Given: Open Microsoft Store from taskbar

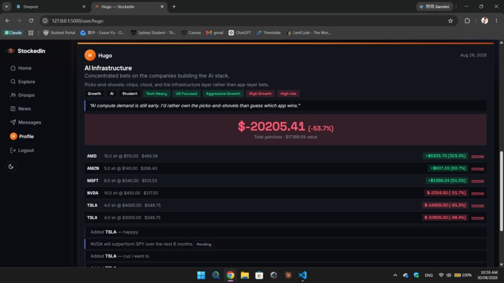Looking at the screenshot, I should pos(259,276).
